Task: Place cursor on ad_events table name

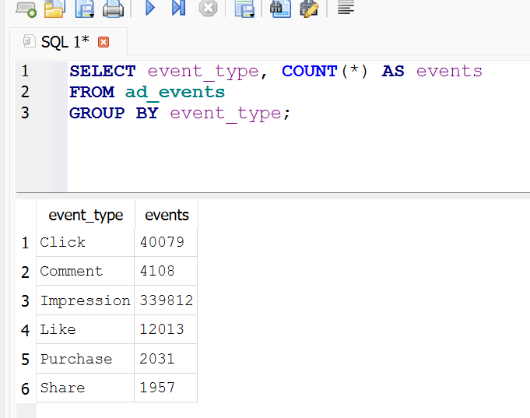Action: click(x=175, y=92)
